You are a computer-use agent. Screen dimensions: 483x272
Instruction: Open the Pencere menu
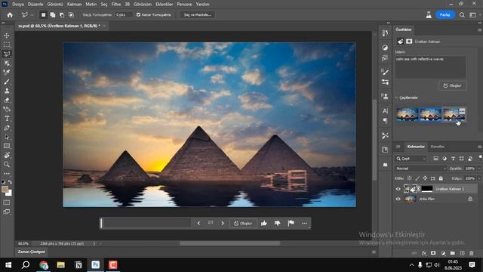pyautogui.click(x=184, y=5)
